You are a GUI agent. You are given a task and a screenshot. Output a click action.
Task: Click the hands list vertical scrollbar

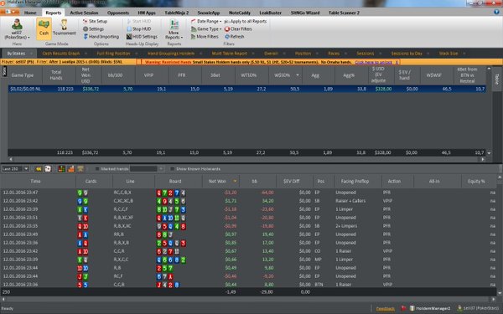click(500, 235)
